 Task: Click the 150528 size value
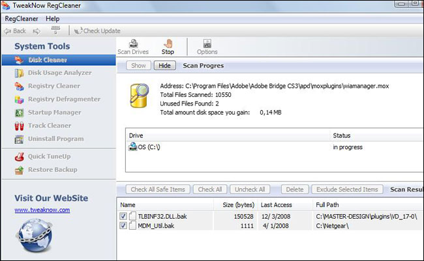pyautogui.click(x=244, y=217)
